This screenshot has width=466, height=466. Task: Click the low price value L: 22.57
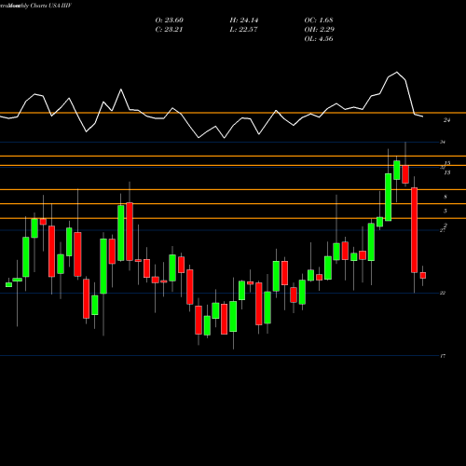coord(243,30)
